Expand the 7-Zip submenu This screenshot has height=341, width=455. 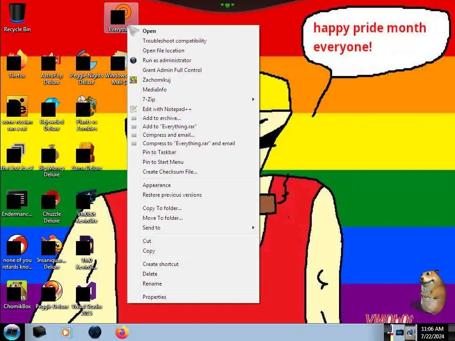tap(193, 99)
